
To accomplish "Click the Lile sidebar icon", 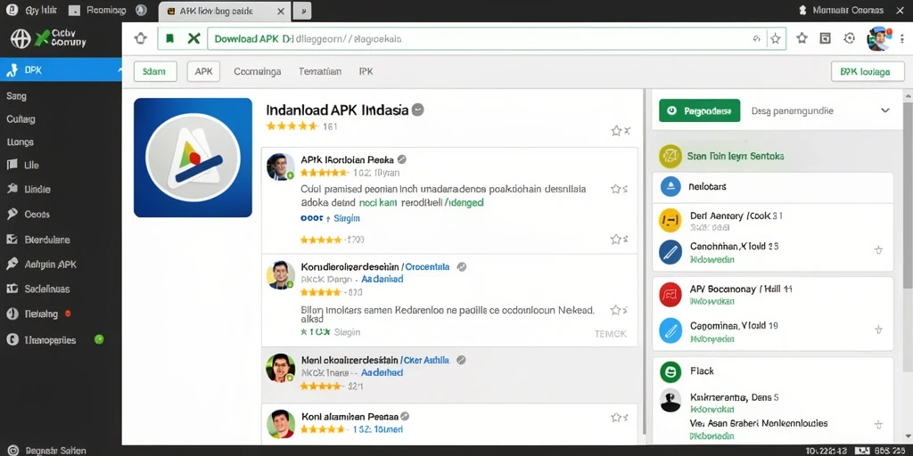I will [12, 165].
